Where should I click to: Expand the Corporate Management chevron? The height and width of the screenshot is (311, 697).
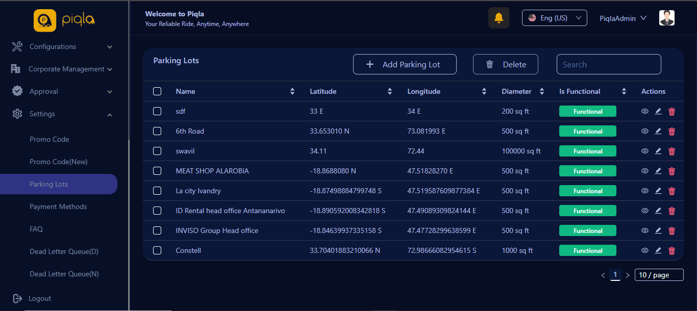[110, 69]
